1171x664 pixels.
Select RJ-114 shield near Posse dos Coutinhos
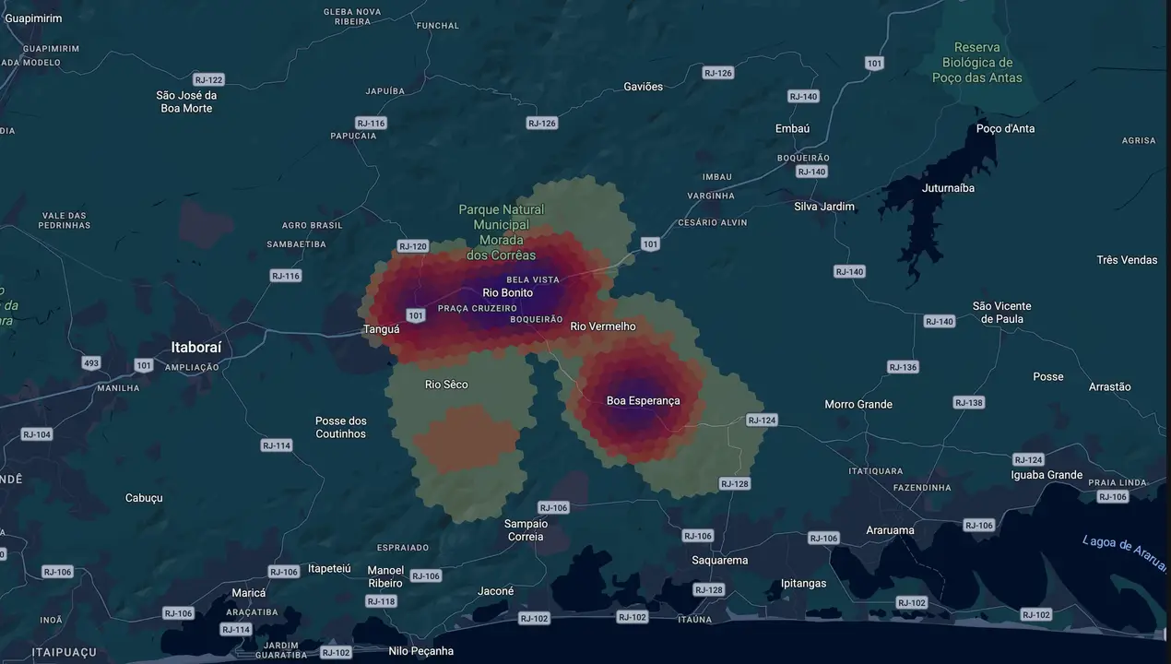(277, 445)
